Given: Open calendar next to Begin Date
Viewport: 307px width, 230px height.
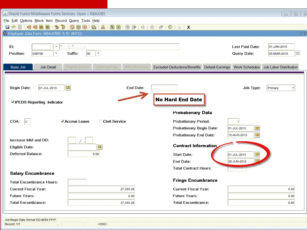Looking at the screenshot, I should click(x=68, y=88).
